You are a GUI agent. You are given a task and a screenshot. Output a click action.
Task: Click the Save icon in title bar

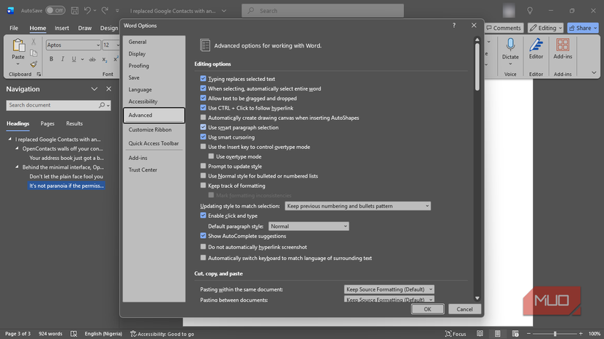[x=75, y=11]
